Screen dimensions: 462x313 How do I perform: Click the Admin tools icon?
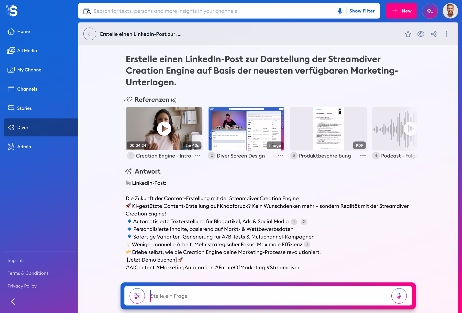pos(11,147)
